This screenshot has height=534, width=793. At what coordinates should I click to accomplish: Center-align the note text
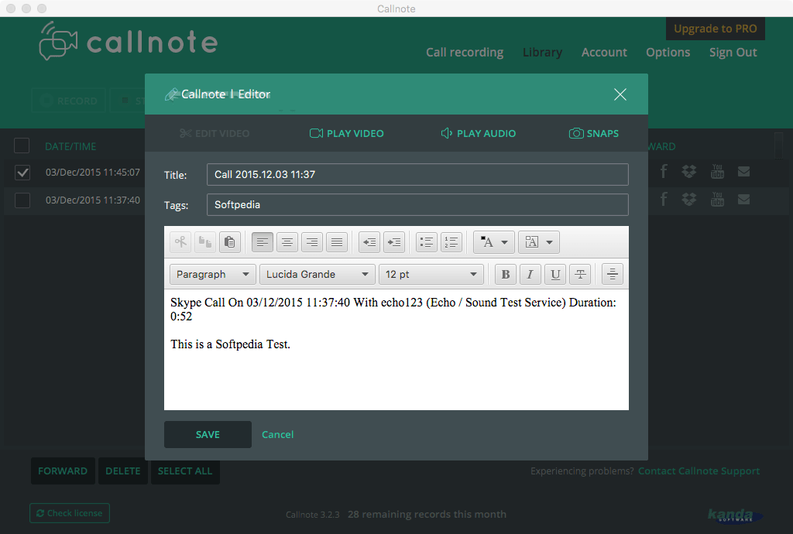pos(287,242)
